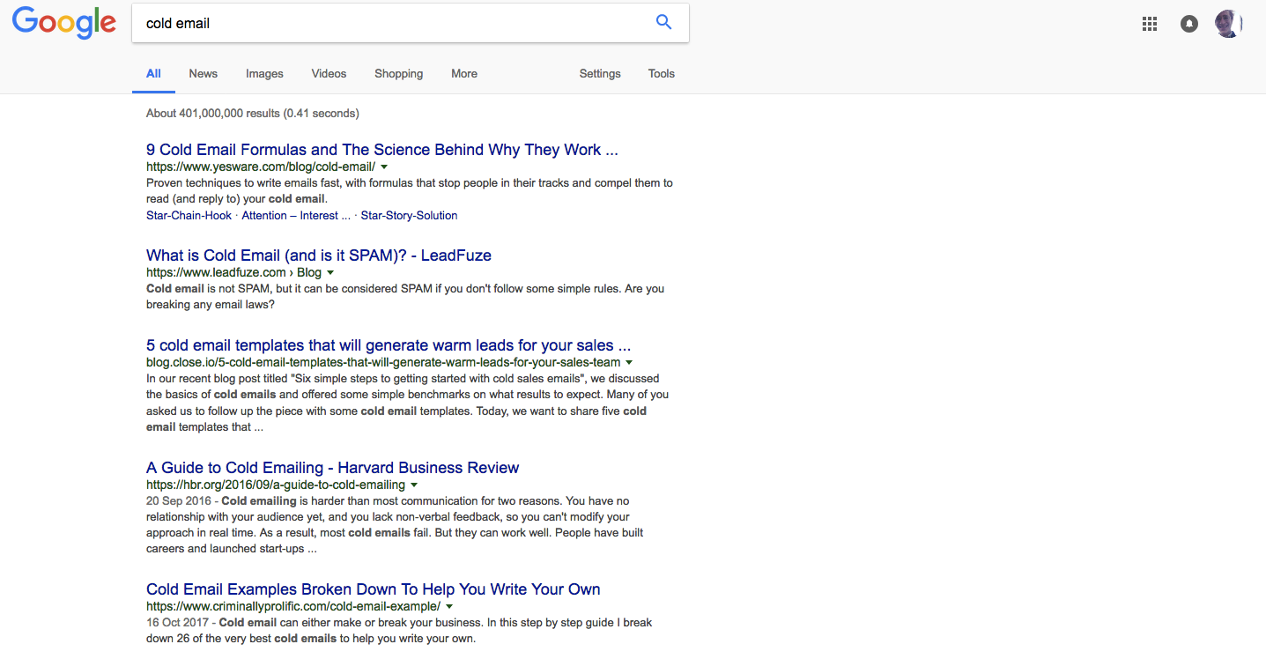The width and height of the screenshot is (1266, 659).
Task: Open "Cold Email Examples Broken Down" result
Action: click(x=374, y=589)
